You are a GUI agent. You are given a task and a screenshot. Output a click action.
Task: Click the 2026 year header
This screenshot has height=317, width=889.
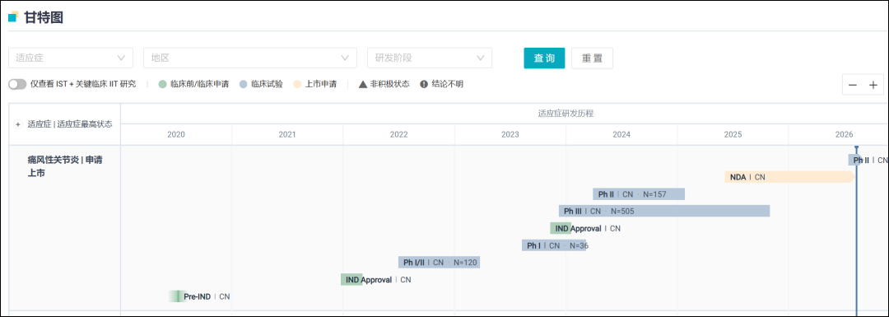[845, 134]
